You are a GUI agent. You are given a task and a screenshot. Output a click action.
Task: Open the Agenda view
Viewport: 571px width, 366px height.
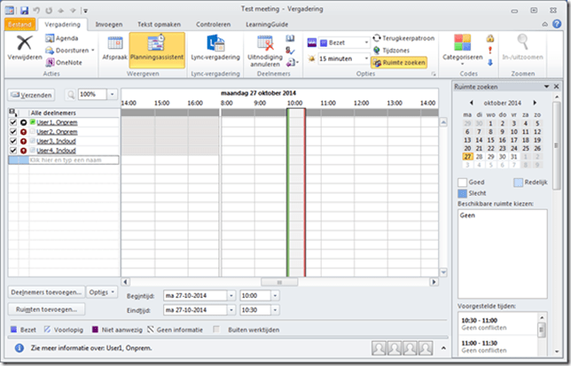pos(66,40)
